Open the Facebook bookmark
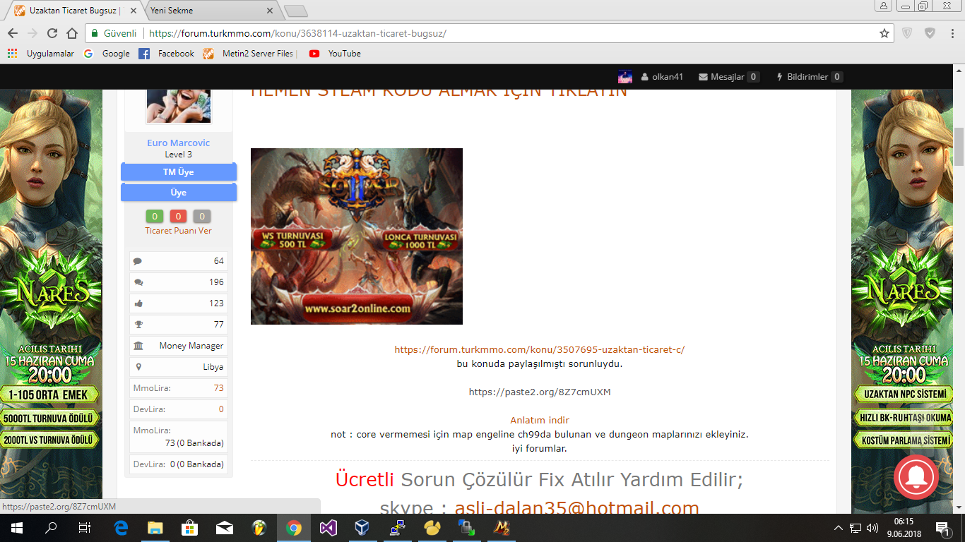This screenshot has width=965, height=542. tap(167, 54)
